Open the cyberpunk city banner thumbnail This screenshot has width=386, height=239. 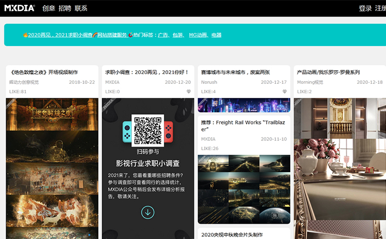coord(244,105)
